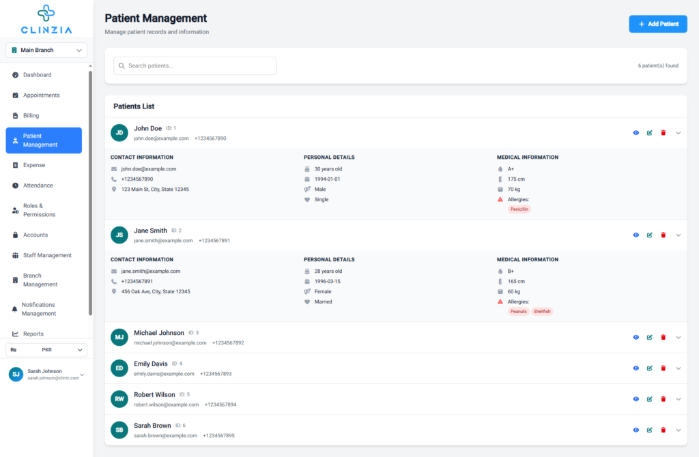This screenshot has height=457, width=699.
Task: Click the eye icon for Emily Davis
Action: pyautogui.click(x=636, y=368)
